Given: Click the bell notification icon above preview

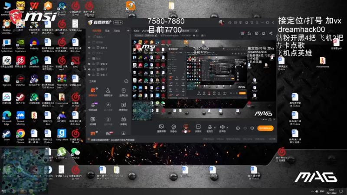Looking at the screenshot, I should 264,33.
